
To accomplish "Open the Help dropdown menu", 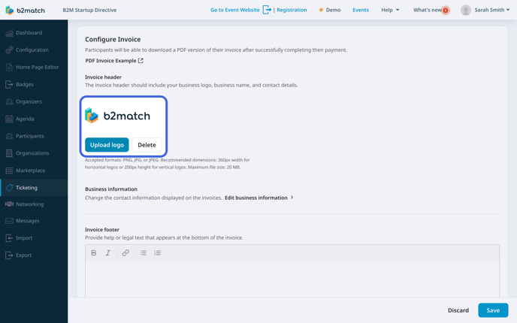I will point(390,10).
